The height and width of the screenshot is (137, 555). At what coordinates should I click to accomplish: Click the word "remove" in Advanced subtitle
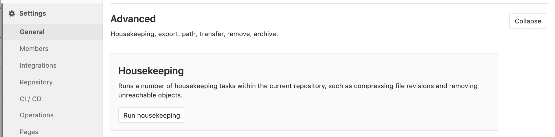pos(238,34)
